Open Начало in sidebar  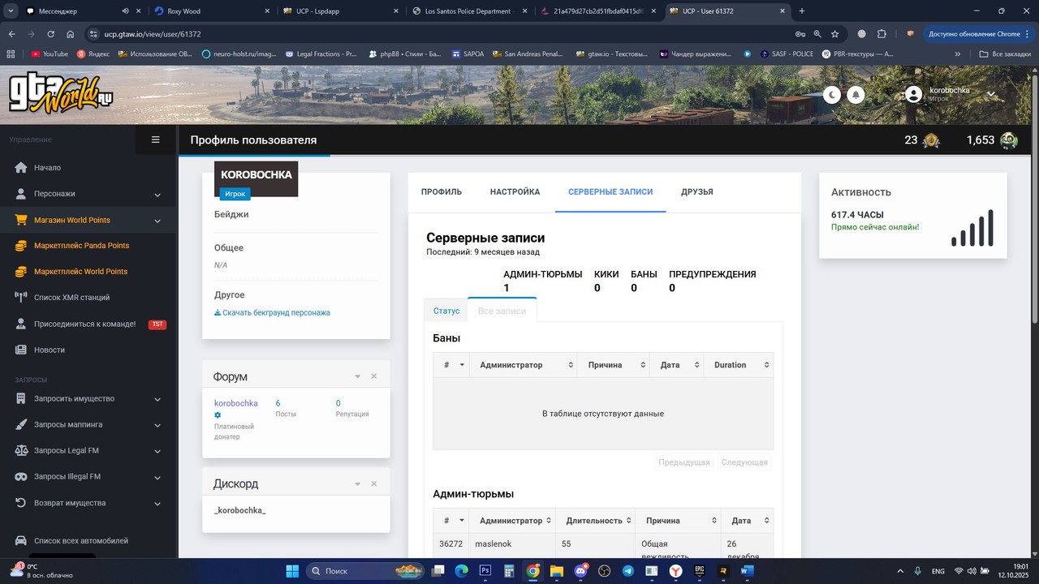click(47, 168)
